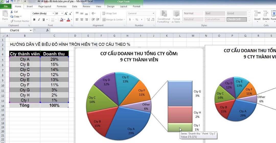276x143 pixels.
Task: Toggle Wrap Text
Action: (109, 13)
